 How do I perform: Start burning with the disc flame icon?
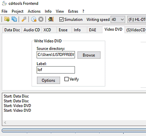34,19
